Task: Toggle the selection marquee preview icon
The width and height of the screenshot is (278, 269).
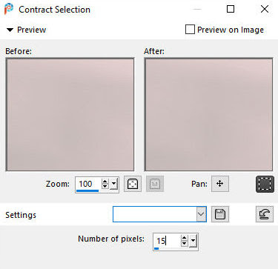Action: pos(265,184)
